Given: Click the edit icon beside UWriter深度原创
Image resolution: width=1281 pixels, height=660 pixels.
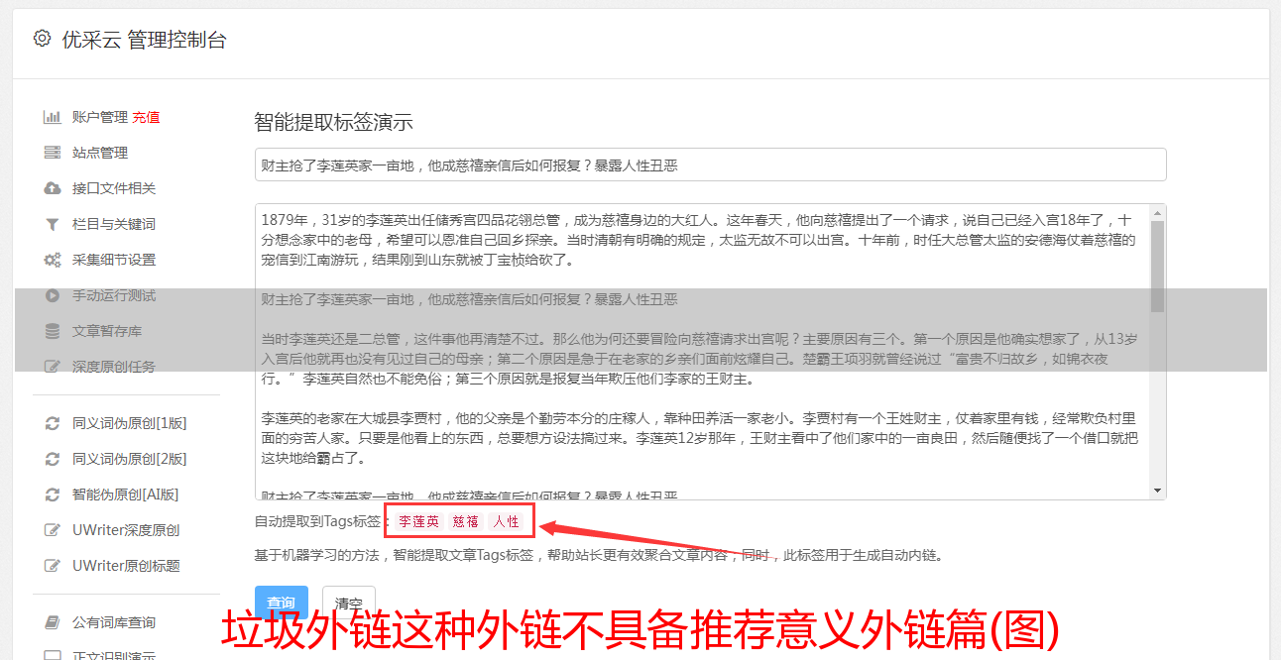Looking at the screenshot, I should [53, 530].
